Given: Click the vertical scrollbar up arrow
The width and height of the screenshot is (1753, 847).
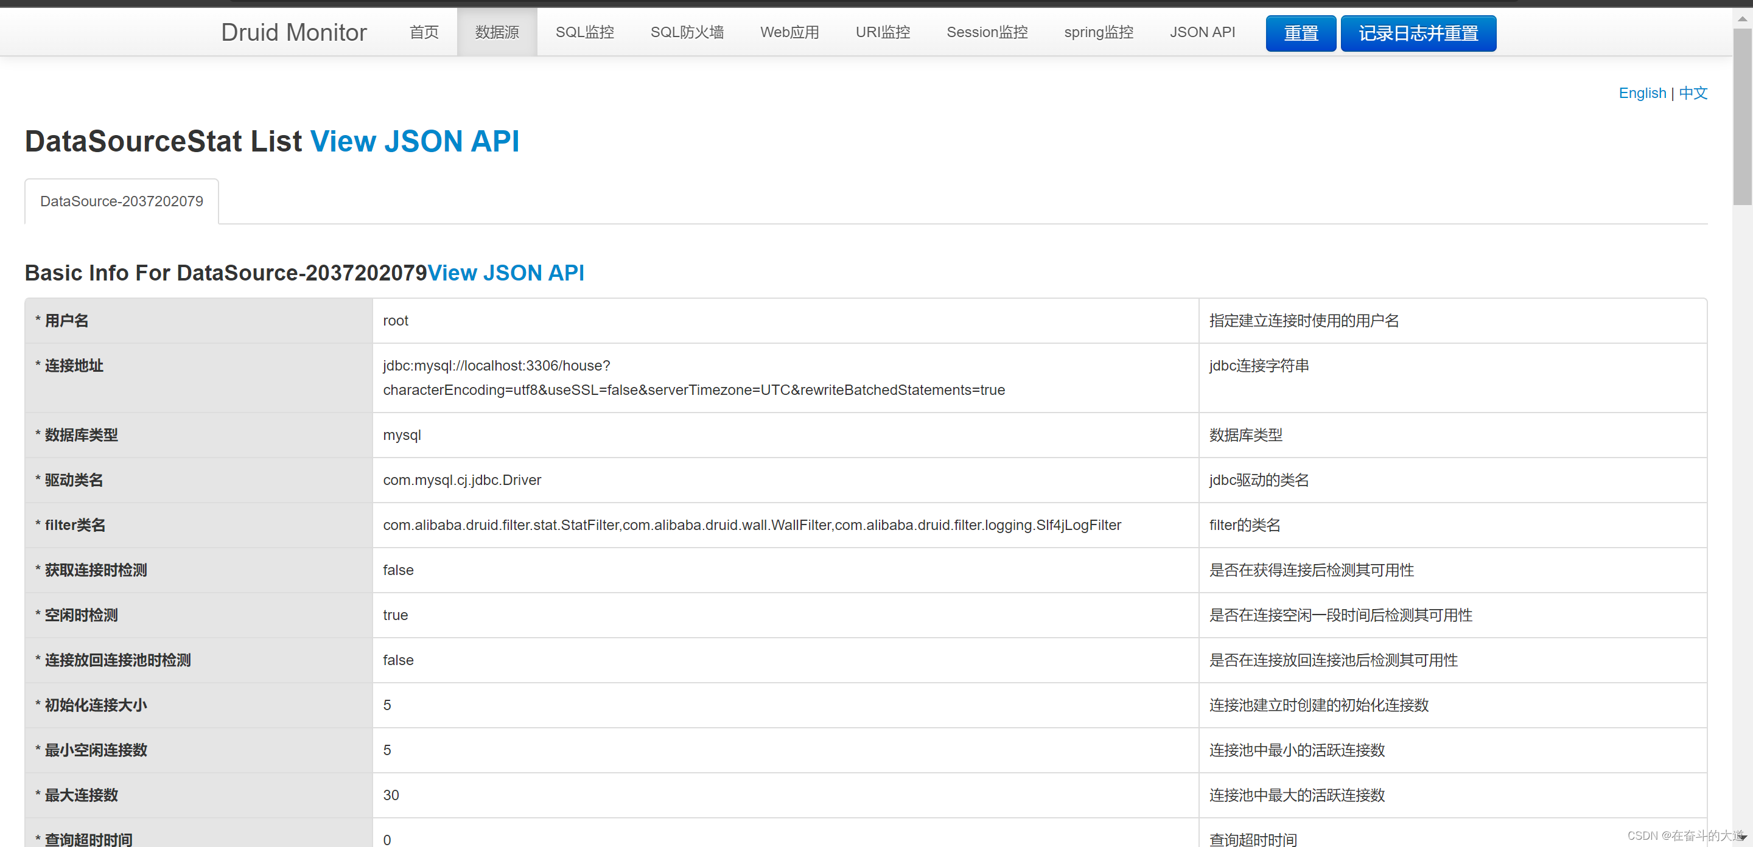Looking at the screenshot, I should [x=1742, y=18].
